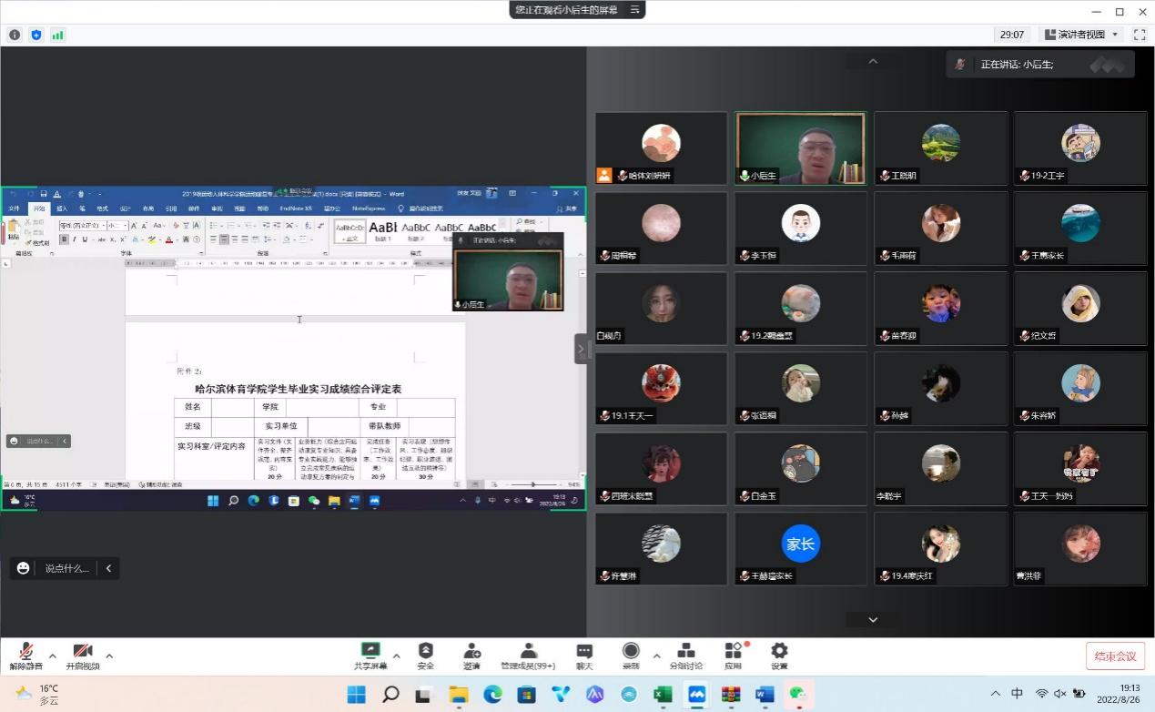Click the 结束会议 end meeting button
The image size is (1155, 712).
click(x=1115, y=656)
